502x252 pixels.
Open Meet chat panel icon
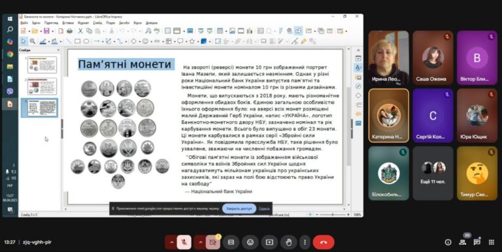(477, 242)
